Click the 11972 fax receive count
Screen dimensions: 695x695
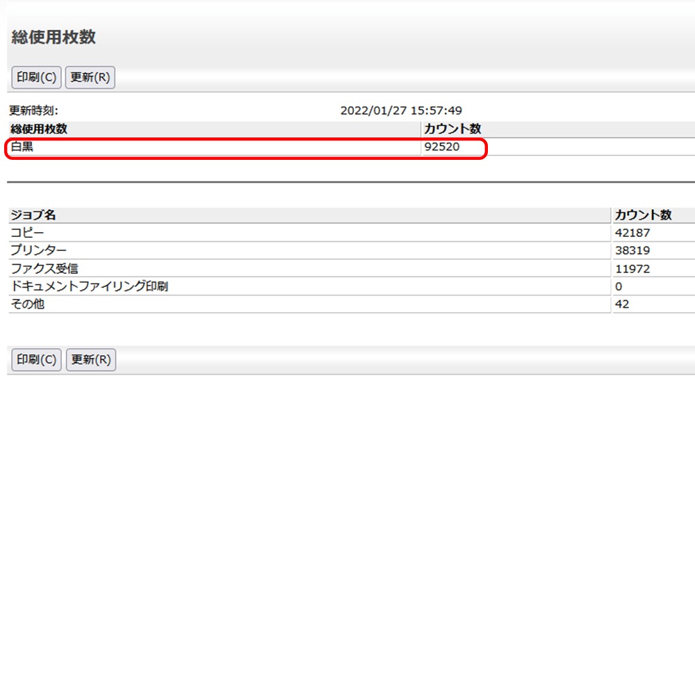[632, 268]
